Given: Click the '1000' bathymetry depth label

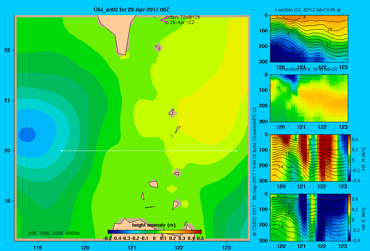Looking at the screenshot, I should click(44, 233).
